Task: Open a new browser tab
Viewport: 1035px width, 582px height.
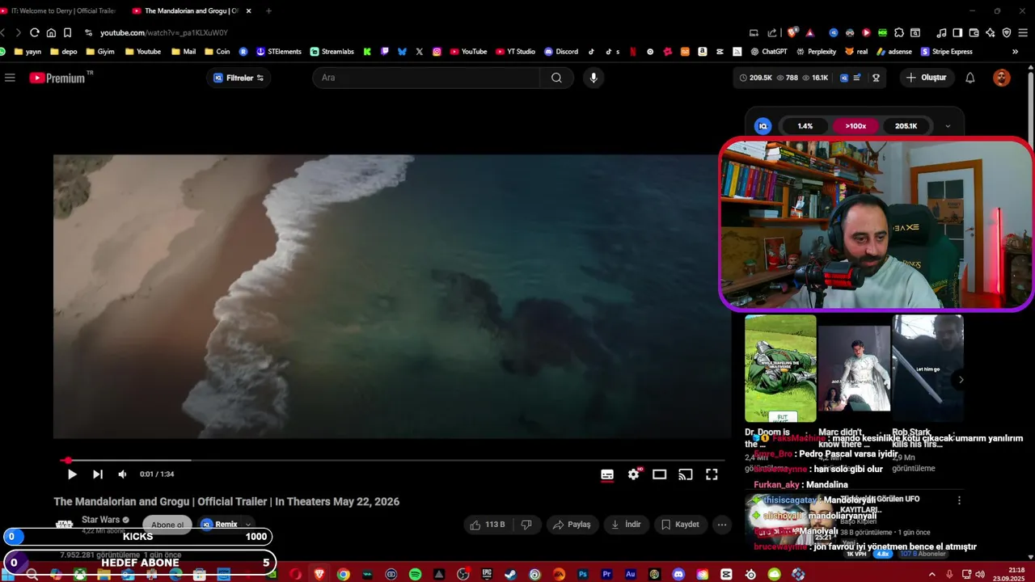Action: pyautogui.click(x=268, y=11)
